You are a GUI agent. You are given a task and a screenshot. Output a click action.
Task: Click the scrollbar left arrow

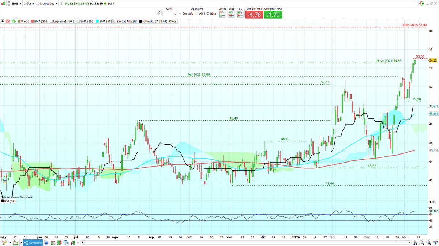point(82,242)
